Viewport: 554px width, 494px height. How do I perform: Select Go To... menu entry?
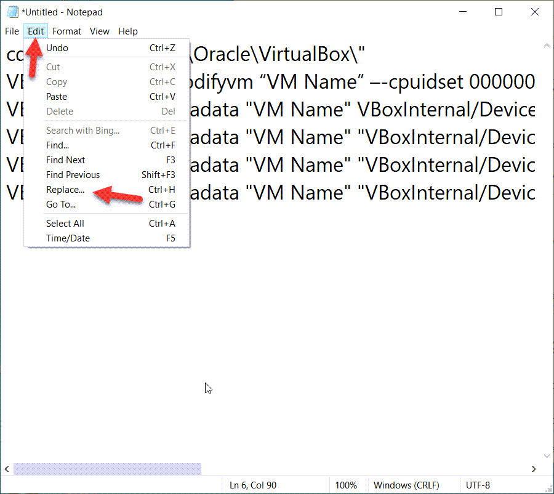pyautogui.click(x=60, y=204)
